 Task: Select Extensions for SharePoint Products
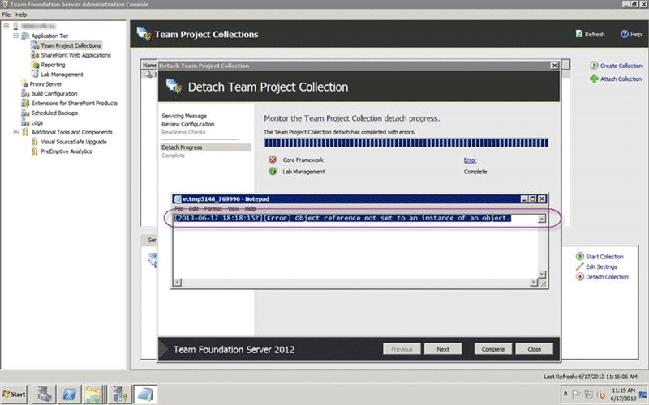coord(74,104)
